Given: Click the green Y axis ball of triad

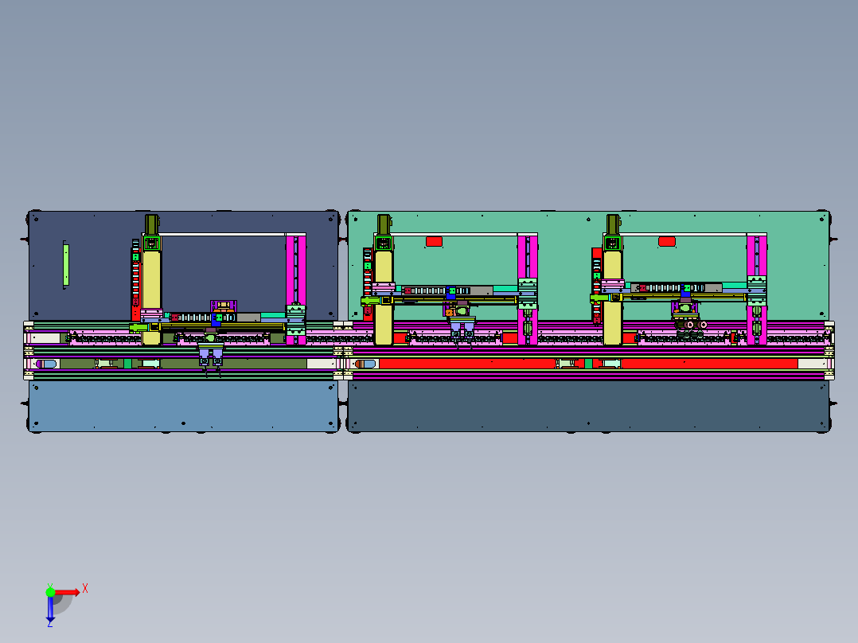Looking at the screenshot, I should coord(50,592).
